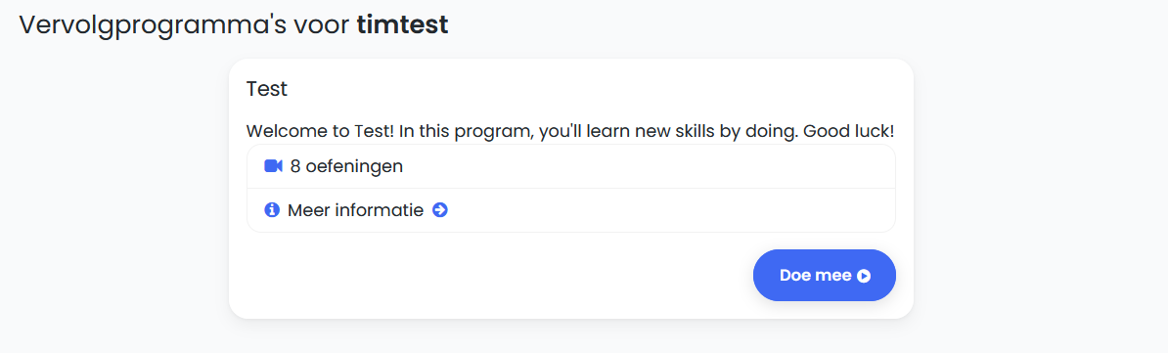Click the Welcome to Test description text
Screen dimensions: 1168x353
tap(570, 131)
